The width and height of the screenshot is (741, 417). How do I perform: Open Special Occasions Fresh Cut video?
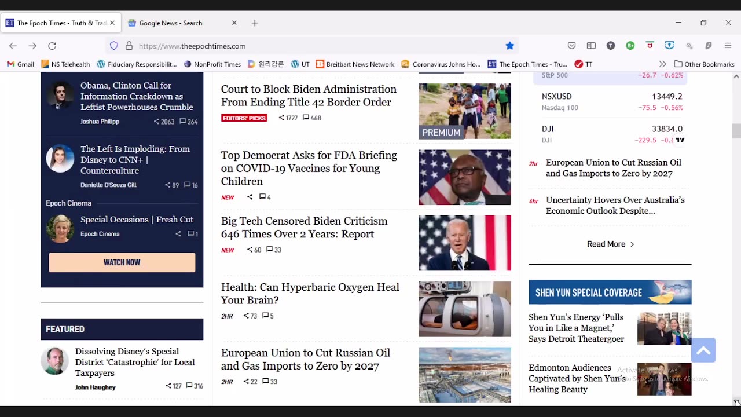pos(137,220)
